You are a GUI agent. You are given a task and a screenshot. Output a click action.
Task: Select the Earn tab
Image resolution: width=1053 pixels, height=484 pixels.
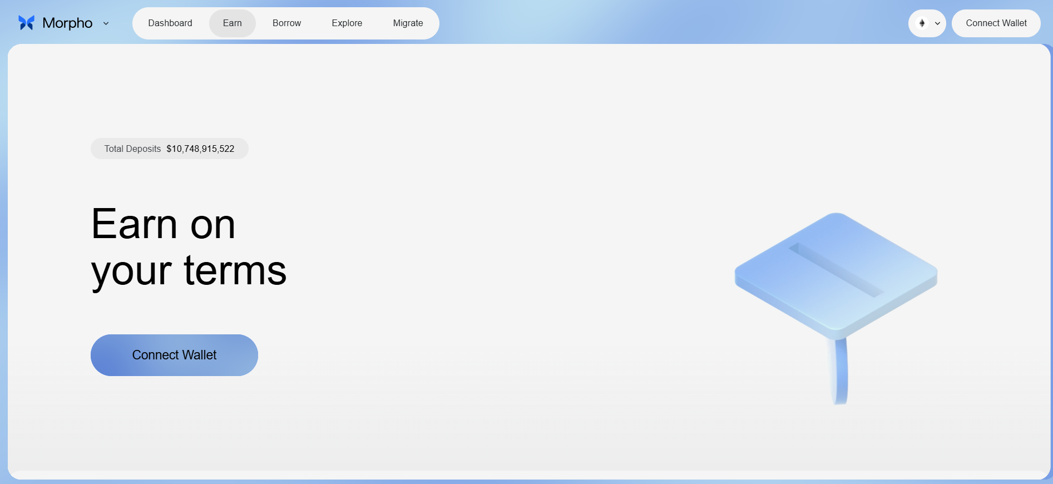click(x=233, y=23)
